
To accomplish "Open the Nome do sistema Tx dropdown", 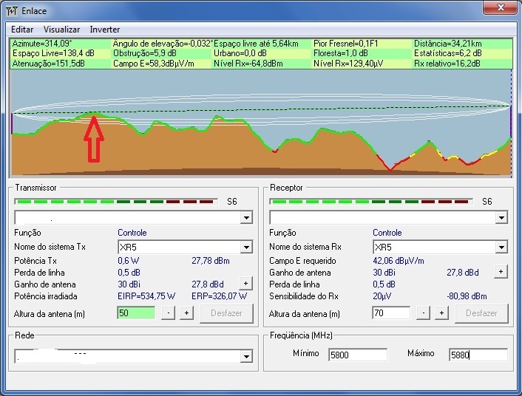I will point(246,247).
